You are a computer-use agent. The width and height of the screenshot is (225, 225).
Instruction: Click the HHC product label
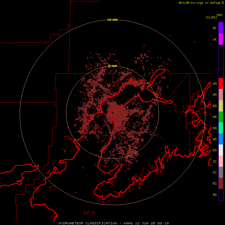tap(219, 15)
